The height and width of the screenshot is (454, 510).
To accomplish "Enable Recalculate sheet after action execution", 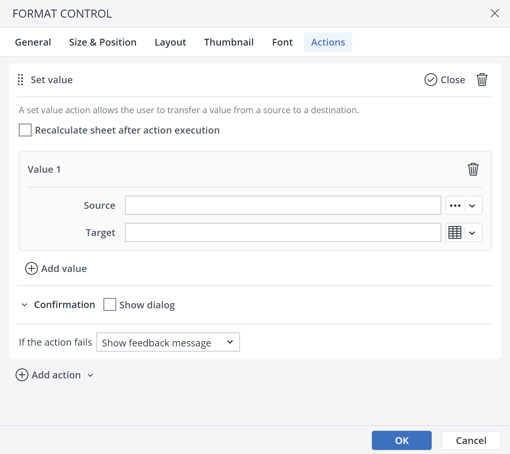I will [x=25, y=130].
